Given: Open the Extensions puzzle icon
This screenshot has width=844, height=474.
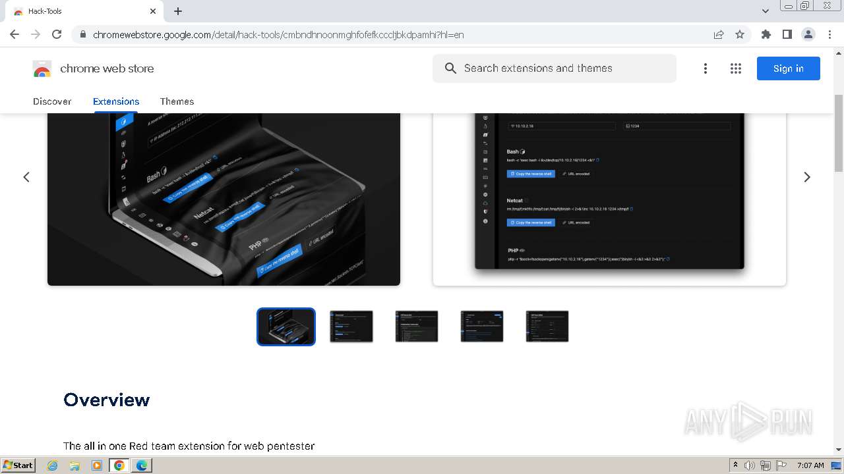Looking at the screenshot, I should [766, 34].
